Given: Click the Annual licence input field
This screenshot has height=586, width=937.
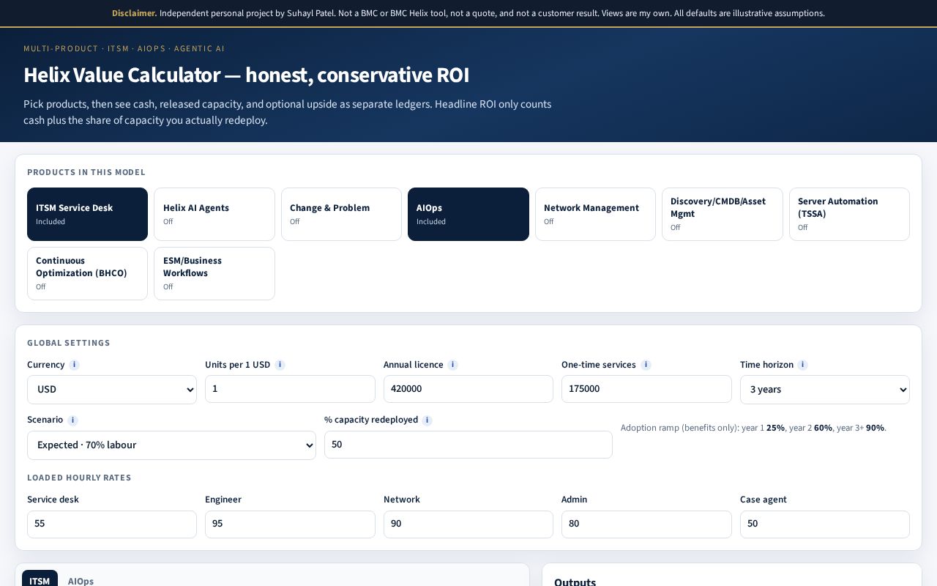Looking at the screenshot, I should 468,389.
